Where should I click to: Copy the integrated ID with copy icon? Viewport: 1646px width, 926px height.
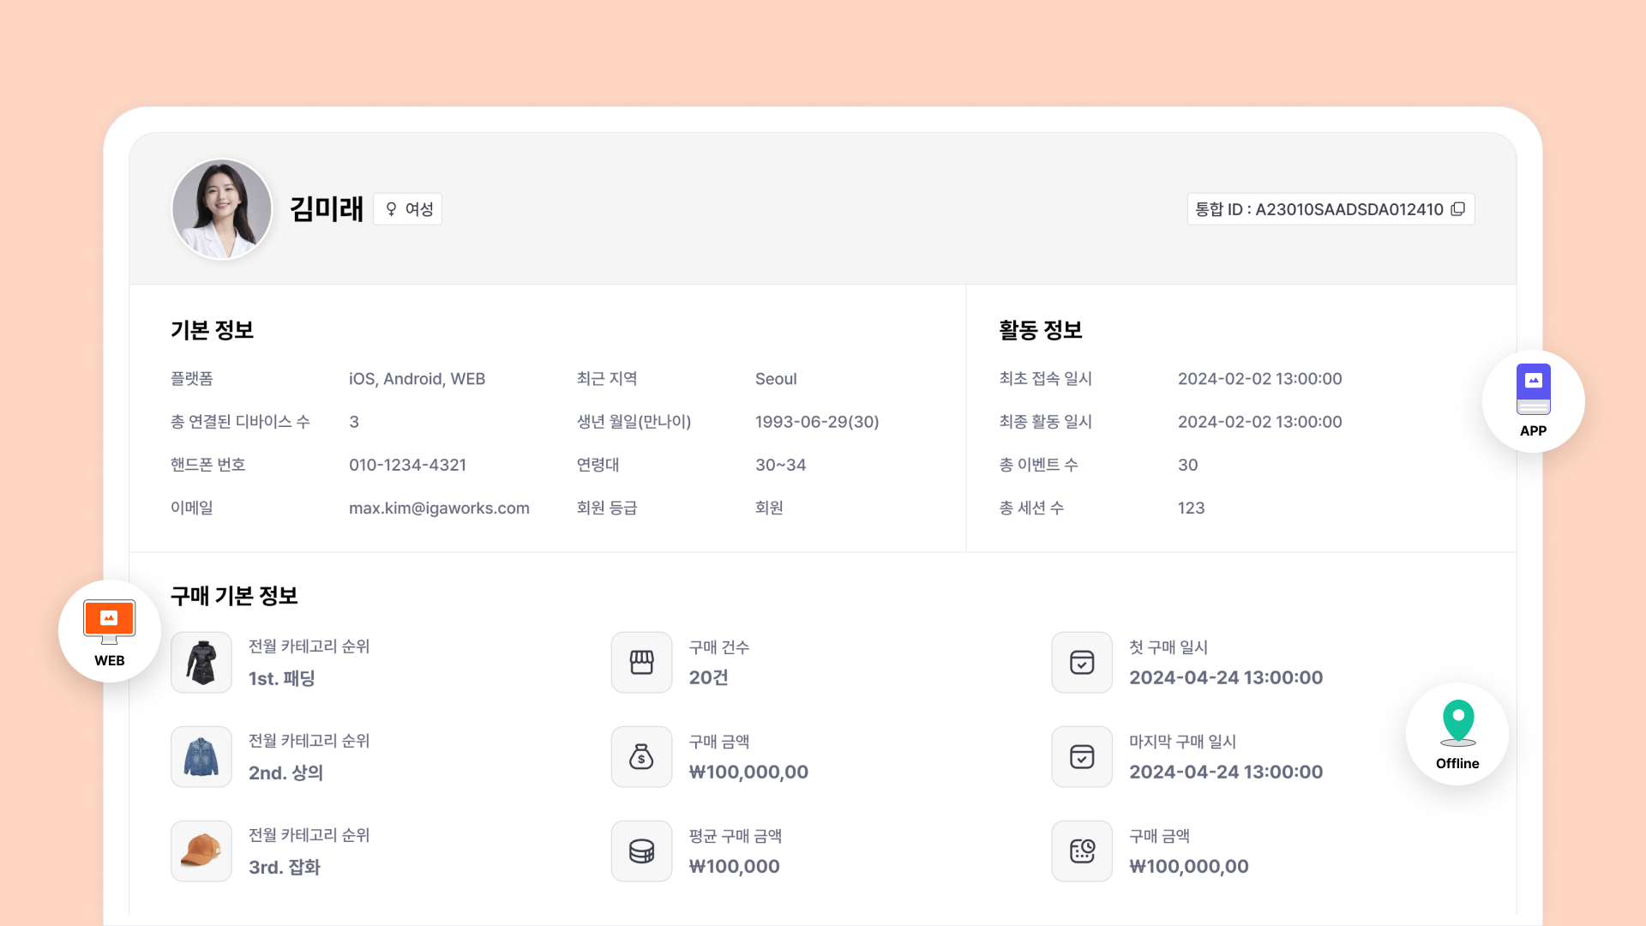pos(1458,209)
